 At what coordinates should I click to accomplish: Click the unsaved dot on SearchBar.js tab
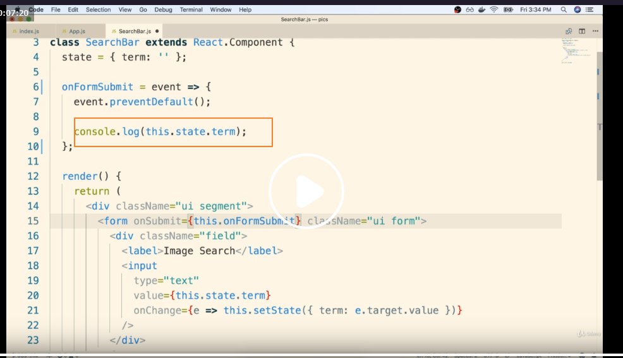point(157,31)
